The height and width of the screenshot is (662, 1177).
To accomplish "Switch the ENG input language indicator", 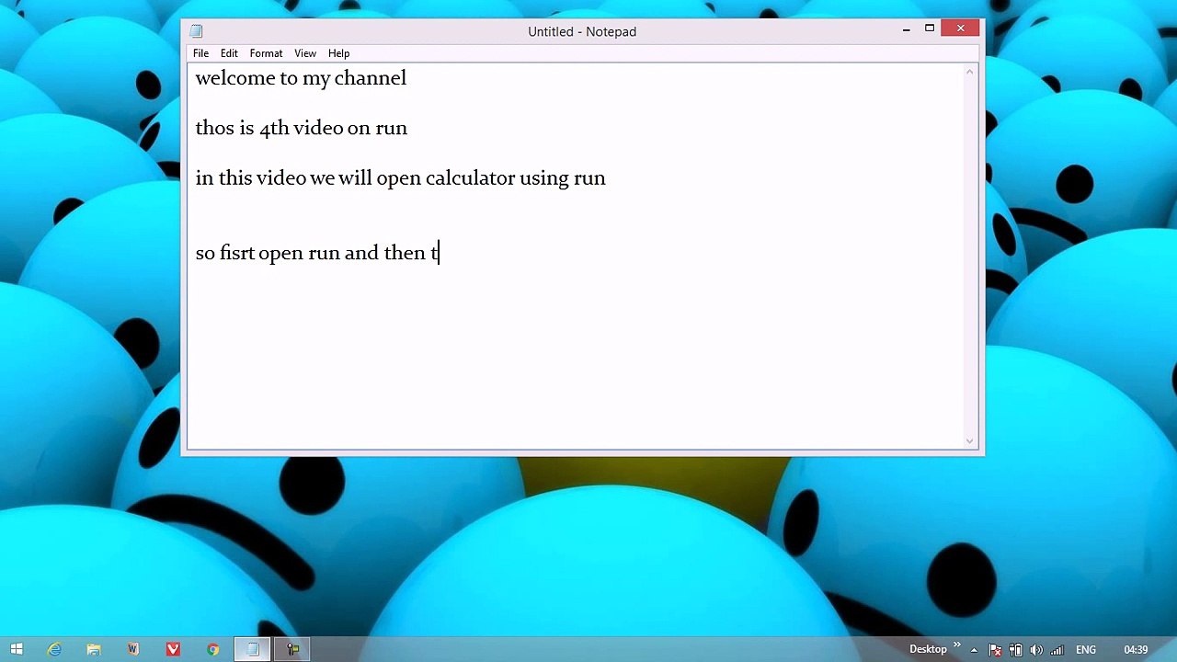I will tap(1086, 650).
